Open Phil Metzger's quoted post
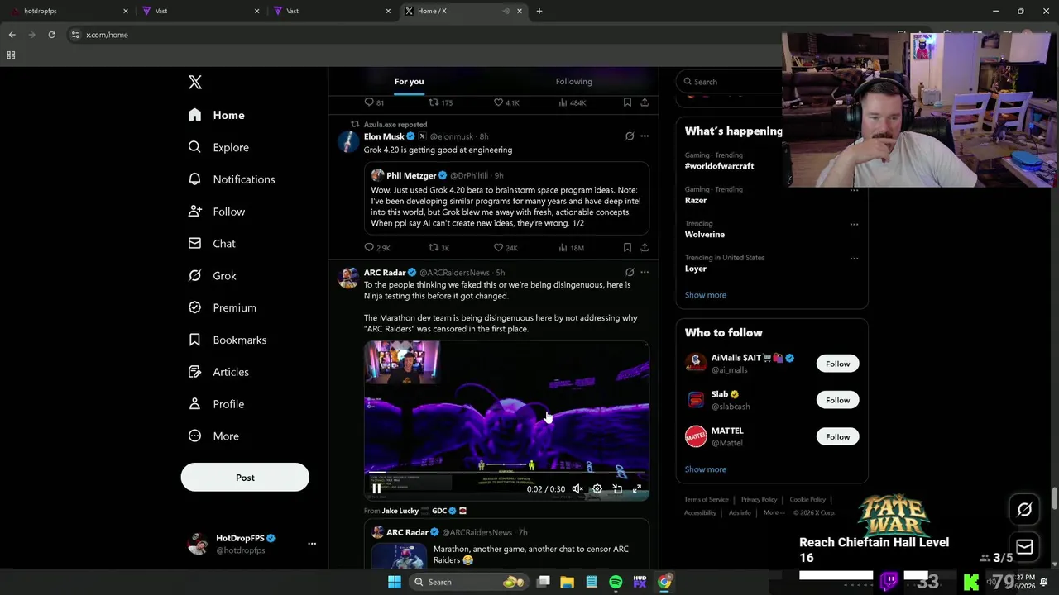1059x595 pixels. [x=506, y=198]
